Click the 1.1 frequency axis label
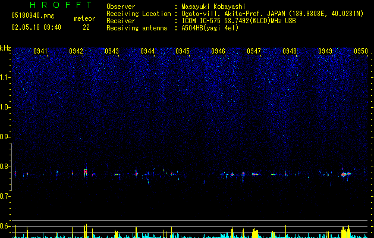Screen dimensions: 374x238 point(5,77)
